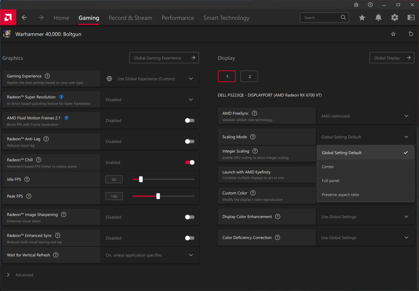
Task: Open notifications bell
Action: click(378, 17)
